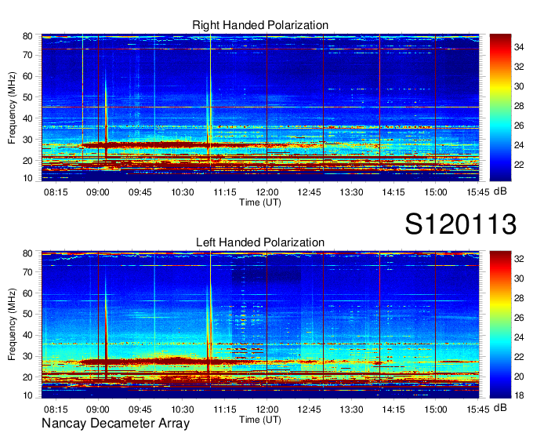Click inside the Right Handed Polarization spectrogram

pyautogui.click(x=260, y=107)
